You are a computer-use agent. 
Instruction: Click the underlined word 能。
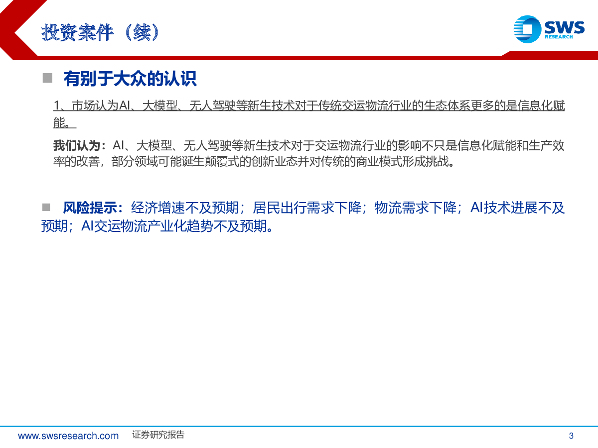coord(65,122)
